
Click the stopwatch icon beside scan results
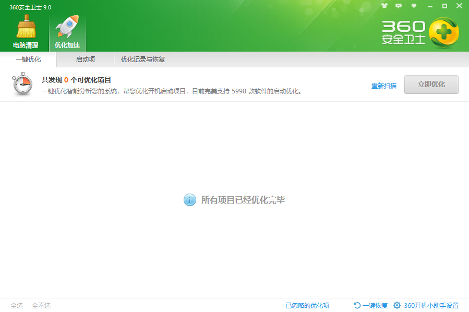[x=23, y=85]
